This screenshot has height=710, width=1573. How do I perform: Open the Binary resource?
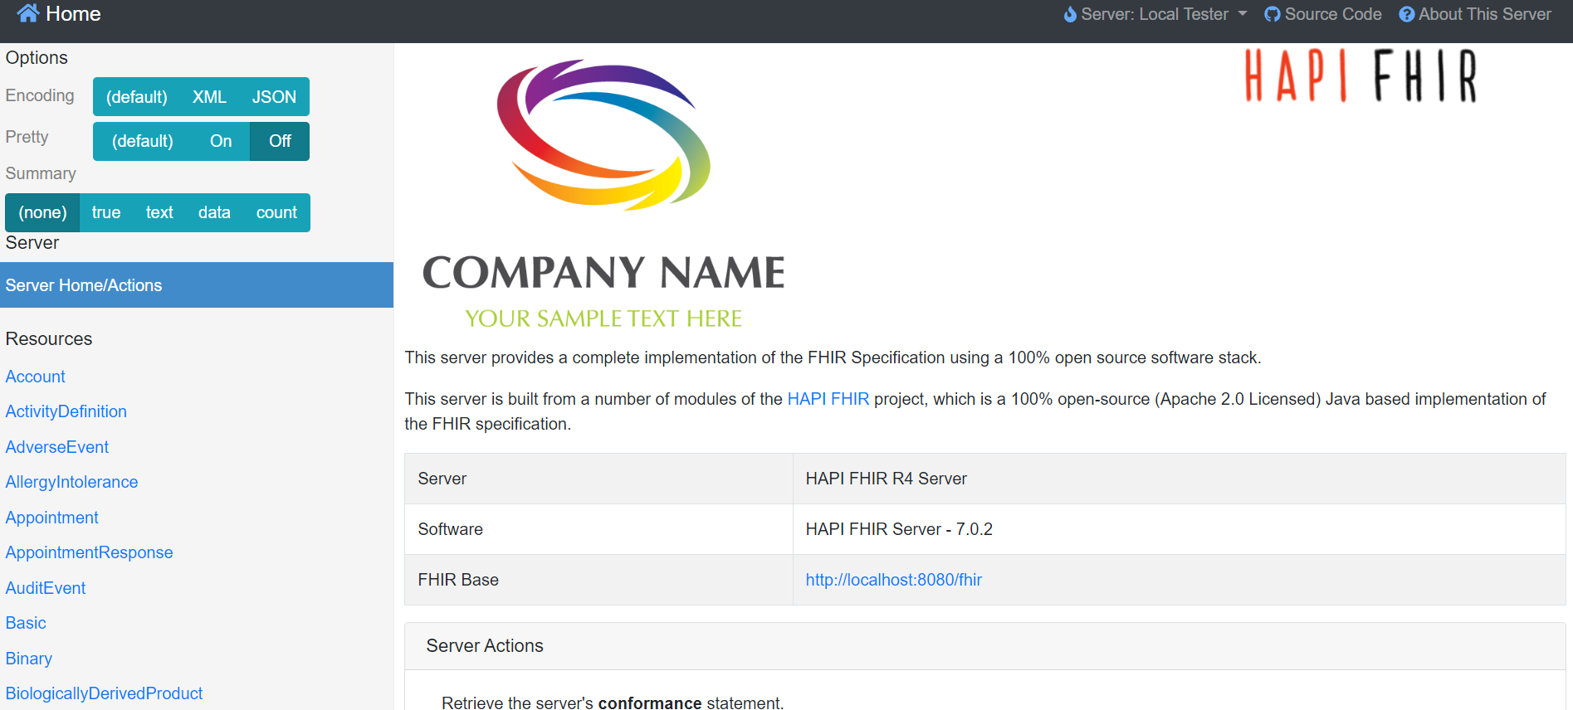pyautogui.click(x=29, y=659)
